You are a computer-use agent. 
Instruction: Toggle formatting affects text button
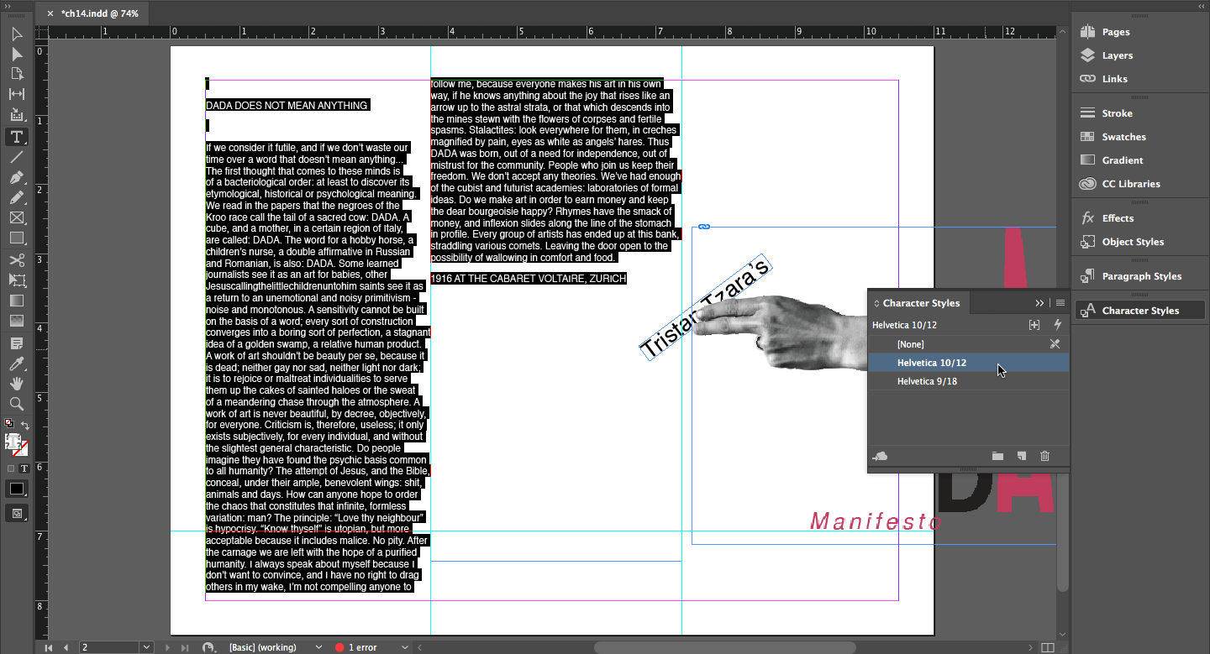point(24,468)
